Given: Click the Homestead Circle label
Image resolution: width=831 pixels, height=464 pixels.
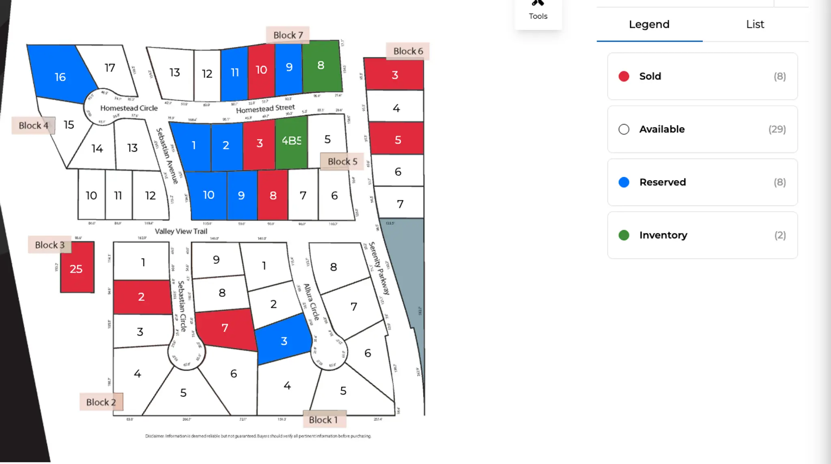Looking at the screenshot, I should click(129, 108).
